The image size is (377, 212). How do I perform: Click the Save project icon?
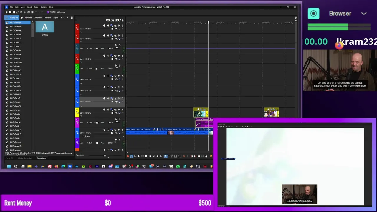point(14,12)
